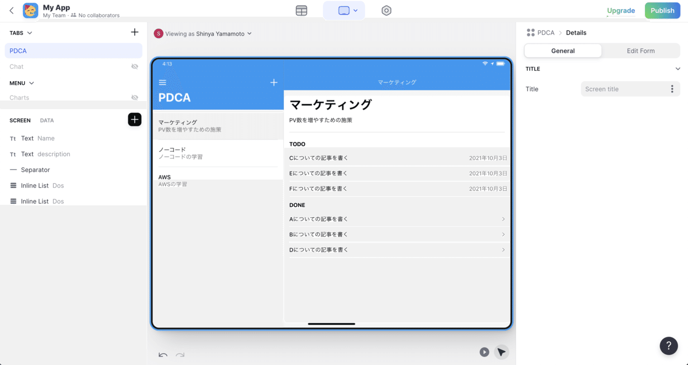Open the settings hexagon icon in top bar

coord(386,11)
